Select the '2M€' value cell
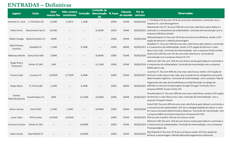 (53, 65)
